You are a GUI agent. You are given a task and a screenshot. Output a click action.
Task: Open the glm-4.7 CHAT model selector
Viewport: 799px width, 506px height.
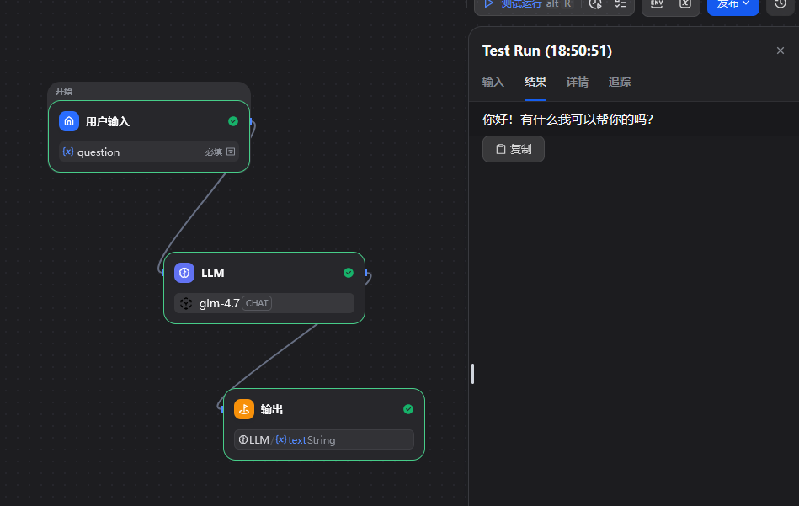pos(264,303)
